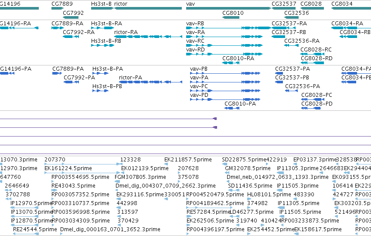The height and width of the screenshot is (236, 371).
Task: Select the CG7992-RA transcript
Action: (78, 32)
